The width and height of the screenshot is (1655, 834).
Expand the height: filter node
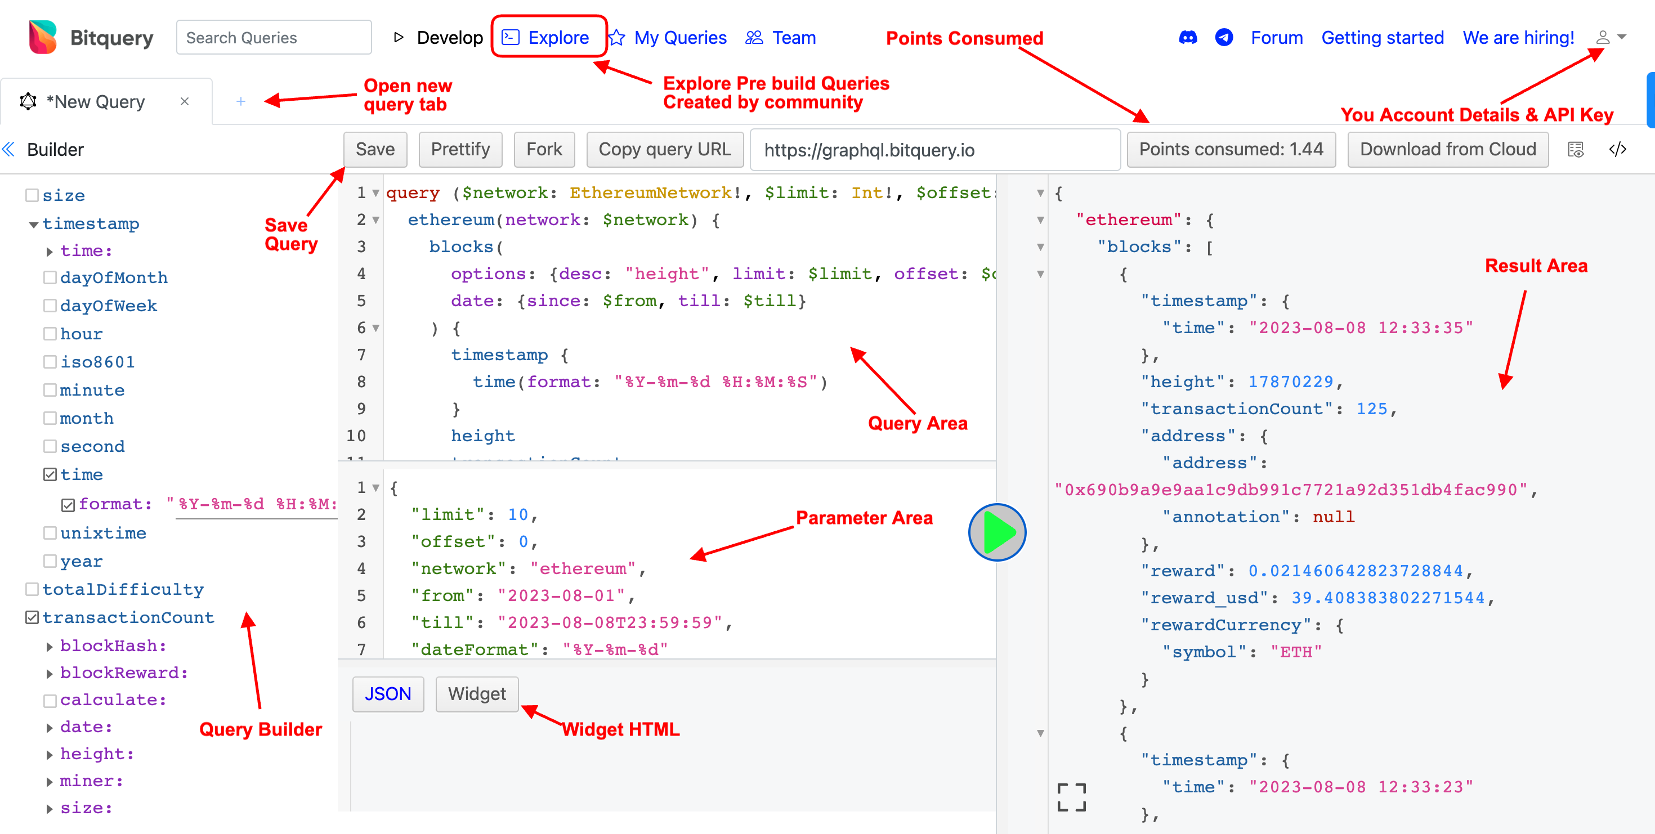(50, 755)
